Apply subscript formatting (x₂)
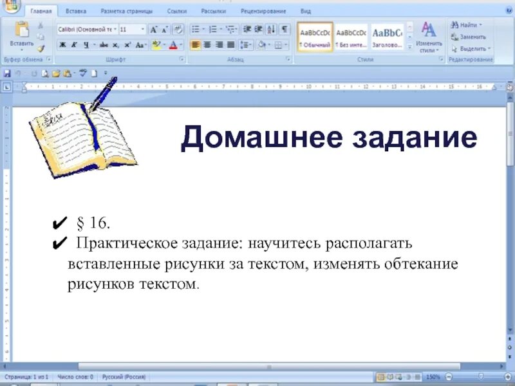The width and height of the screenshot is (515, 386). [116, 45]
